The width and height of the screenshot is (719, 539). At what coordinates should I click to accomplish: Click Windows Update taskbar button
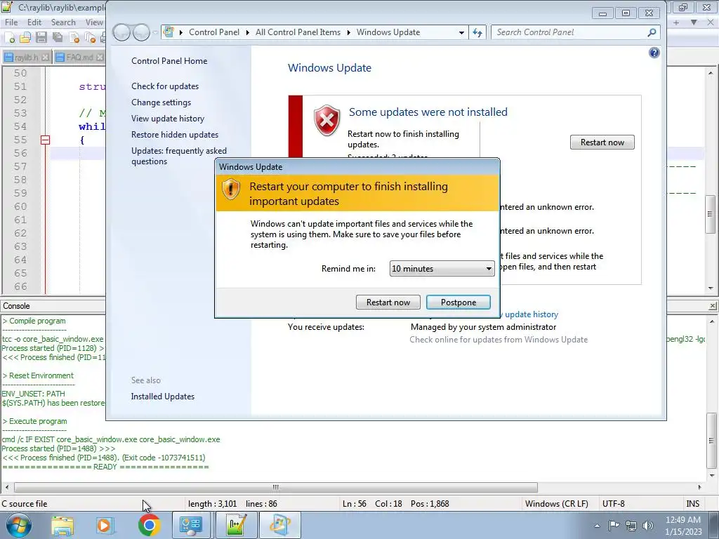click(x=280, y=525)
